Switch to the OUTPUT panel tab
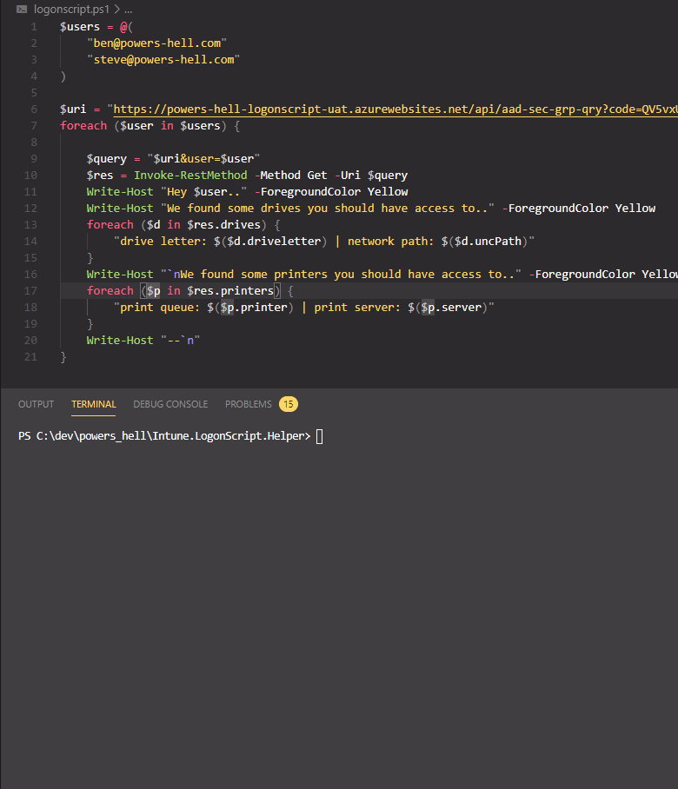The width and height of the screenshot is (678, 789). [x=36, y=404]
